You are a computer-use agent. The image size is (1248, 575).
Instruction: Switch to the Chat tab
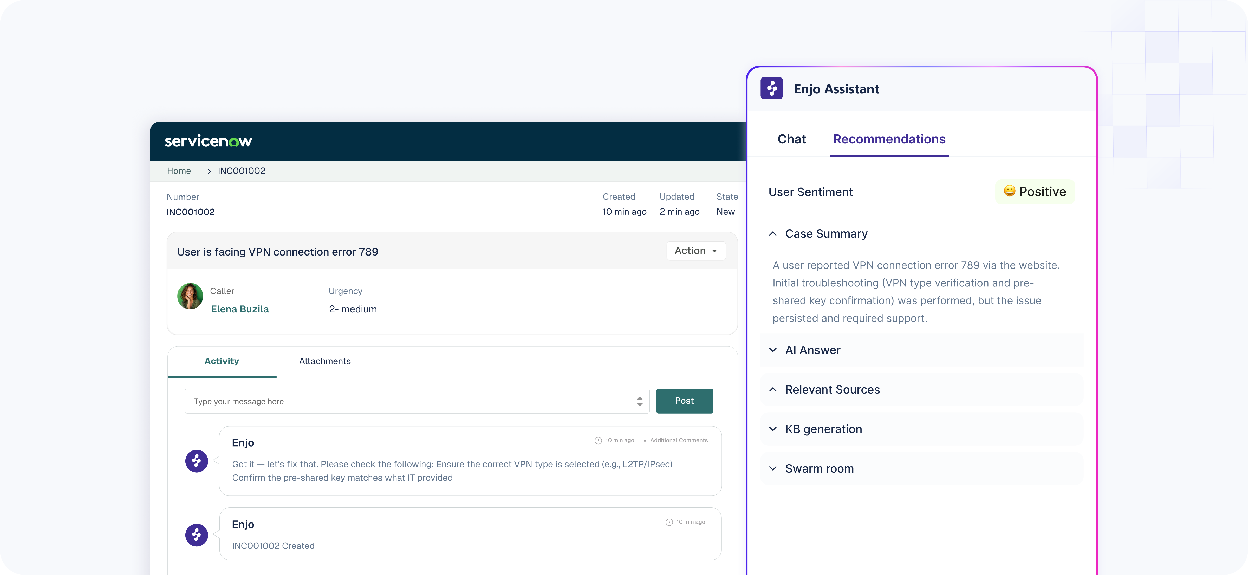coord(791,140)
